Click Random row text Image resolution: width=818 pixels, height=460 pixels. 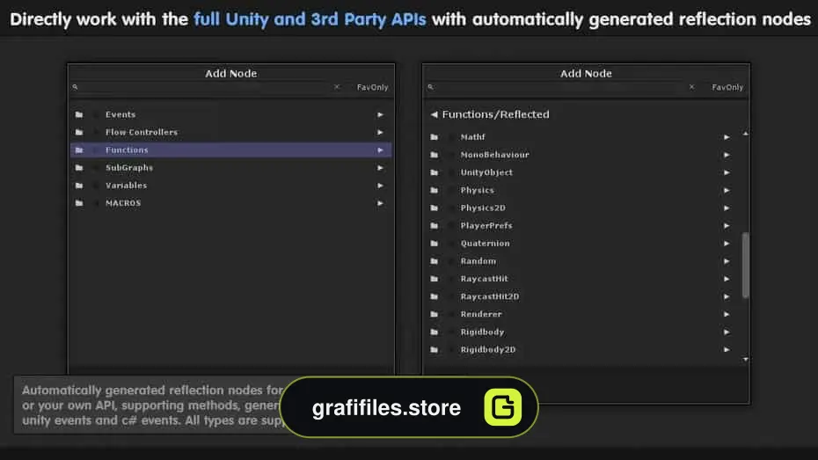pyautogui.click(x=478, y=261)
